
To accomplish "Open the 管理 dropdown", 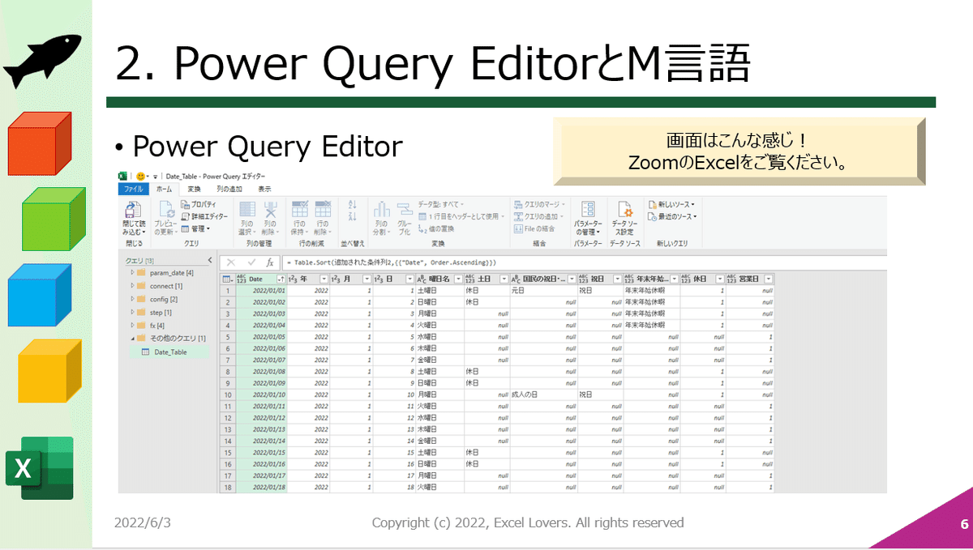I will coord(195,228).
